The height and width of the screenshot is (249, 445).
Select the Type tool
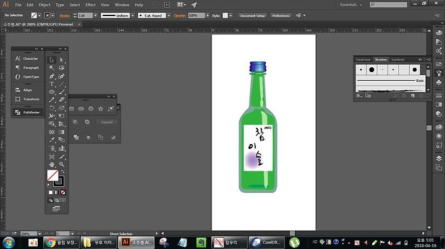click(52, 84)
